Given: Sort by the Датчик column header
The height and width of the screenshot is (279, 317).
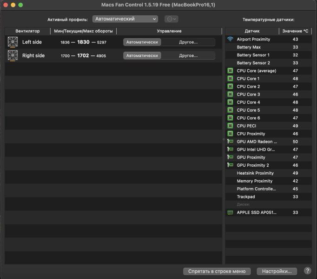Looking at the screenshot, I should 252,31.
